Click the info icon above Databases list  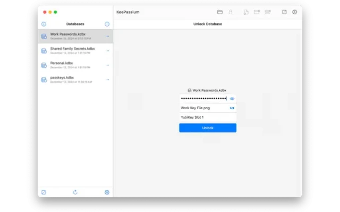[44, 24]
